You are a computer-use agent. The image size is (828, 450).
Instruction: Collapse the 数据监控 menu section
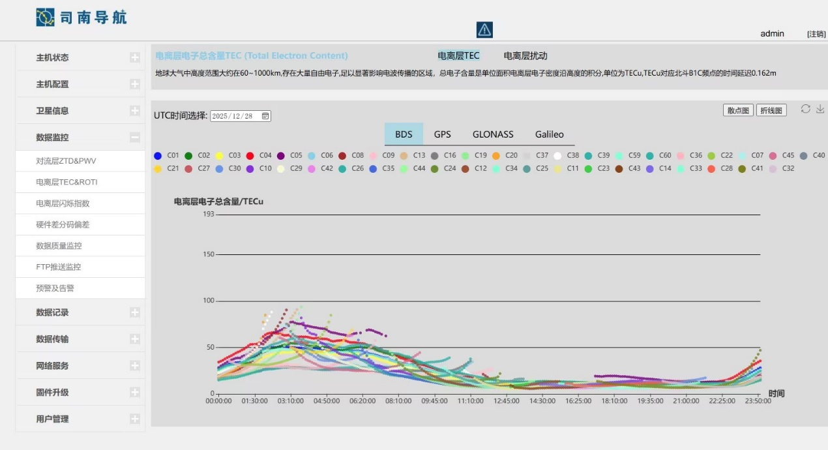135,138
